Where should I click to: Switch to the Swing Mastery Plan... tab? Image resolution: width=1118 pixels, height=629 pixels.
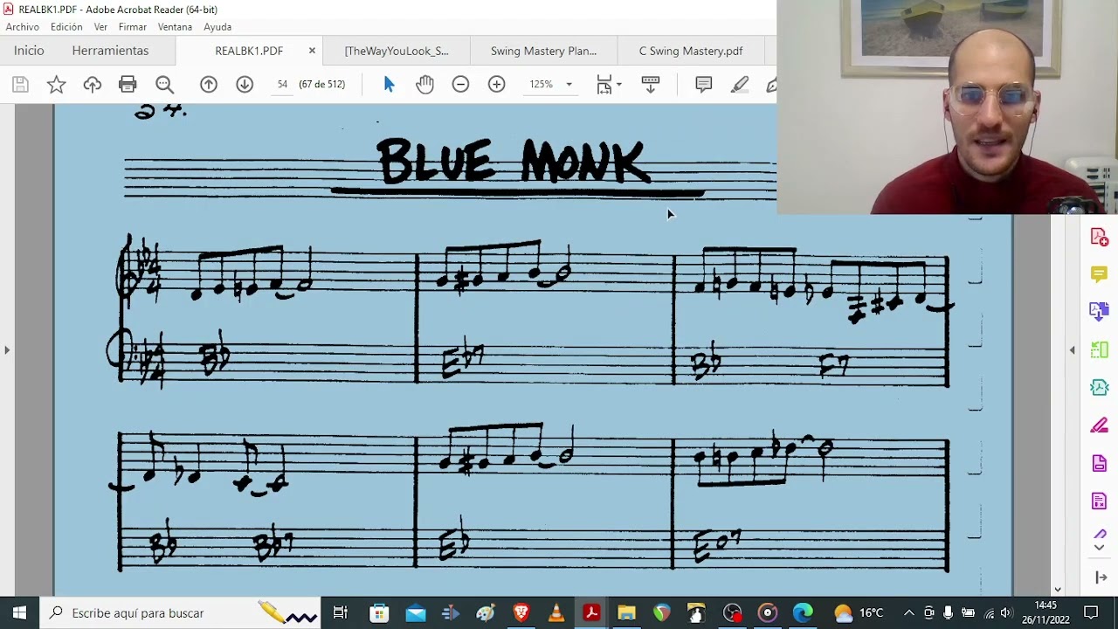click(x=543, y=51)
